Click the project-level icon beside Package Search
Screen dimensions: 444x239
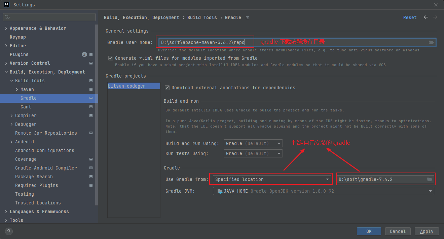pos(91,177)
